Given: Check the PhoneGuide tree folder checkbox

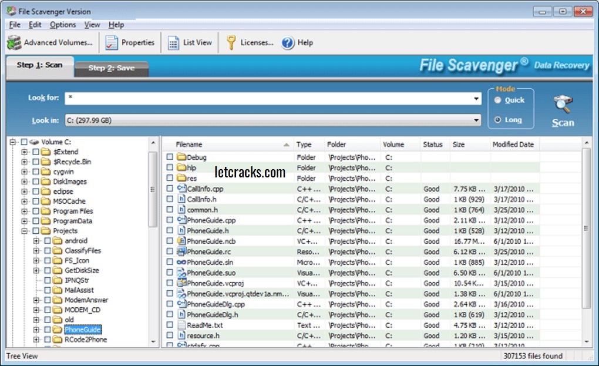Looking at the screenshot, I should 48,330.
